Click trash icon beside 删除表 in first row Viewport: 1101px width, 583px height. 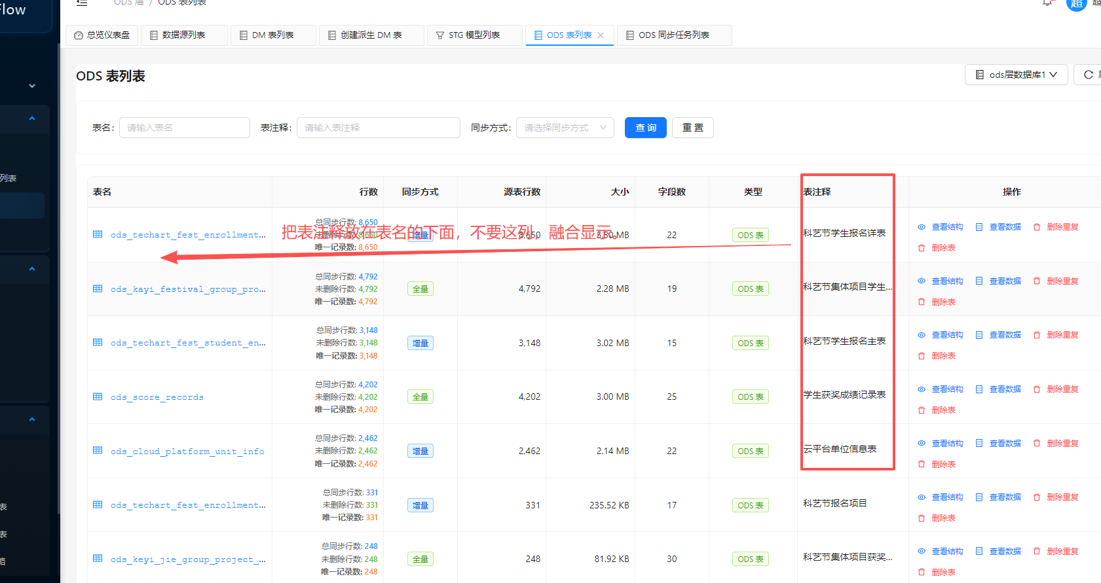922,248
